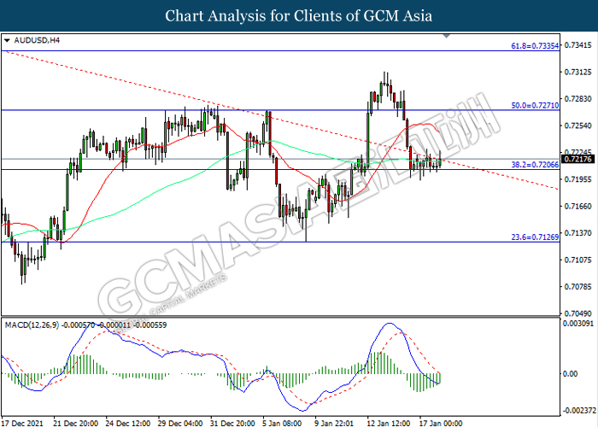The height and width of the screenshot is (427, 598).
Task: Click the 24 Dec 12:00 time label
Action: pyautogui.click(x=128, y=423)
